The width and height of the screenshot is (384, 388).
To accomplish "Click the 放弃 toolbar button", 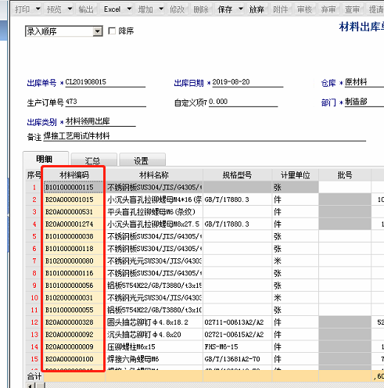I will click(257, 9).
